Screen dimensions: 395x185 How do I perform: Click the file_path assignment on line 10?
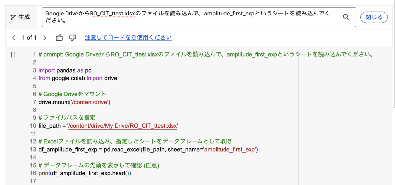108,126
